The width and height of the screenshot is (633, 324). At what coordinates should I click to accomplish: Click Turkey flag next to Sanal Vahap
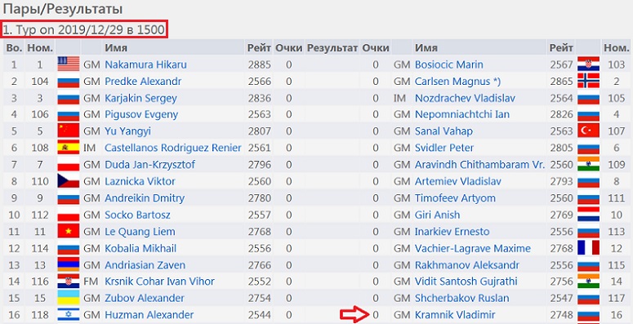coord(588,131)
